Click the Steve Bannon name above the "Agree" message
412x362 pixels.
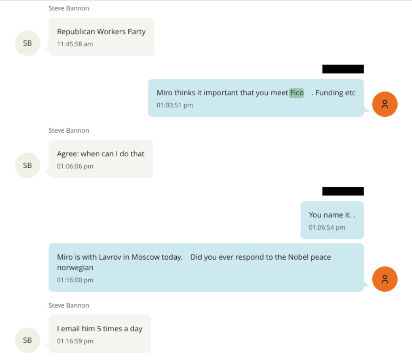(x=69, y=130)
